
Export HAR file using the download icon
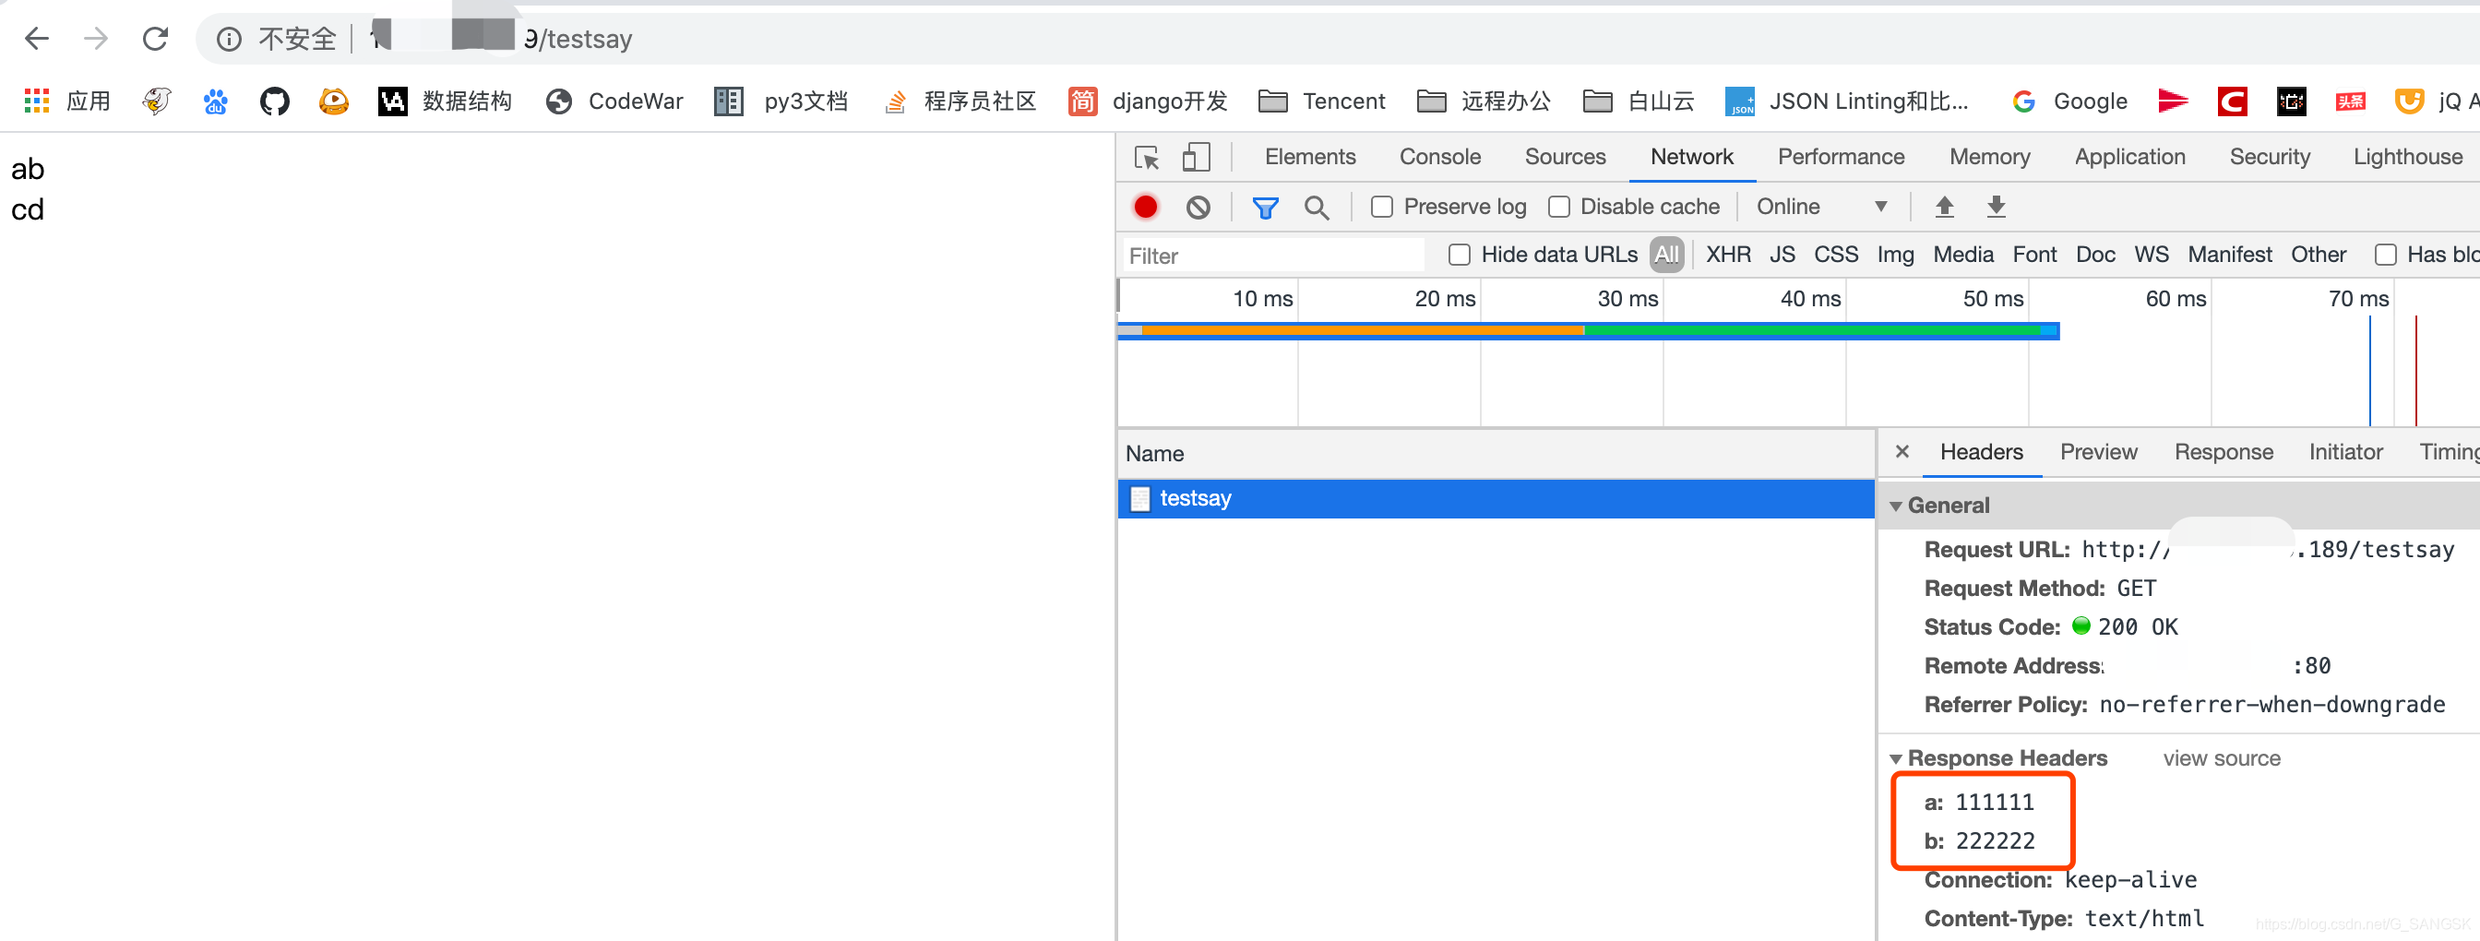[x=1996, y=206]
